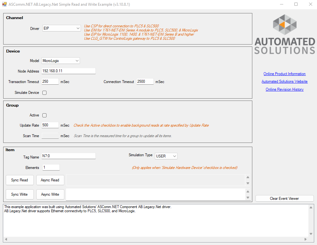The height and width of the screenshot is (245, 317).
Task: Click the Automated Solutions logo image
Action: tap(285, 34)
